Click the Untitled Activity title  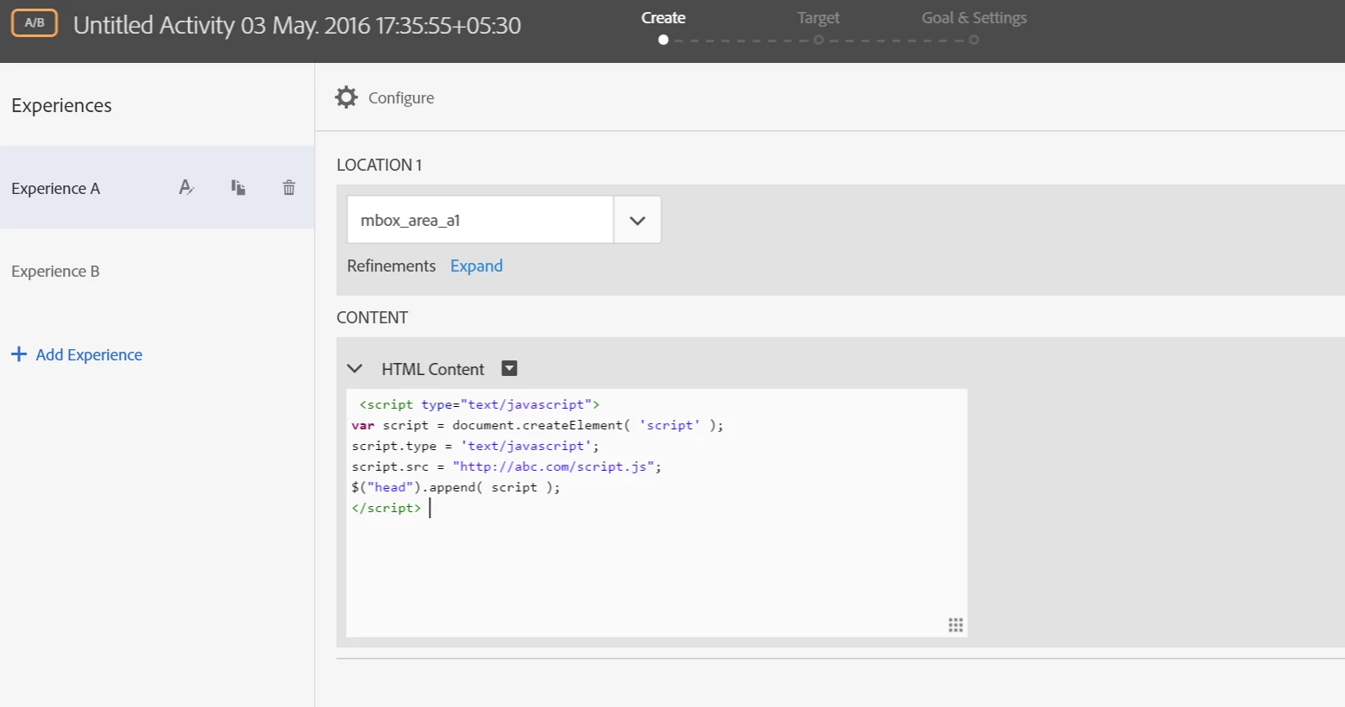coord(297,25)
